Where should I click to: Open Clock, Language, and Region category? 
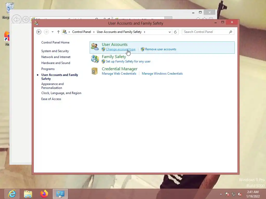tap(61, 93)
